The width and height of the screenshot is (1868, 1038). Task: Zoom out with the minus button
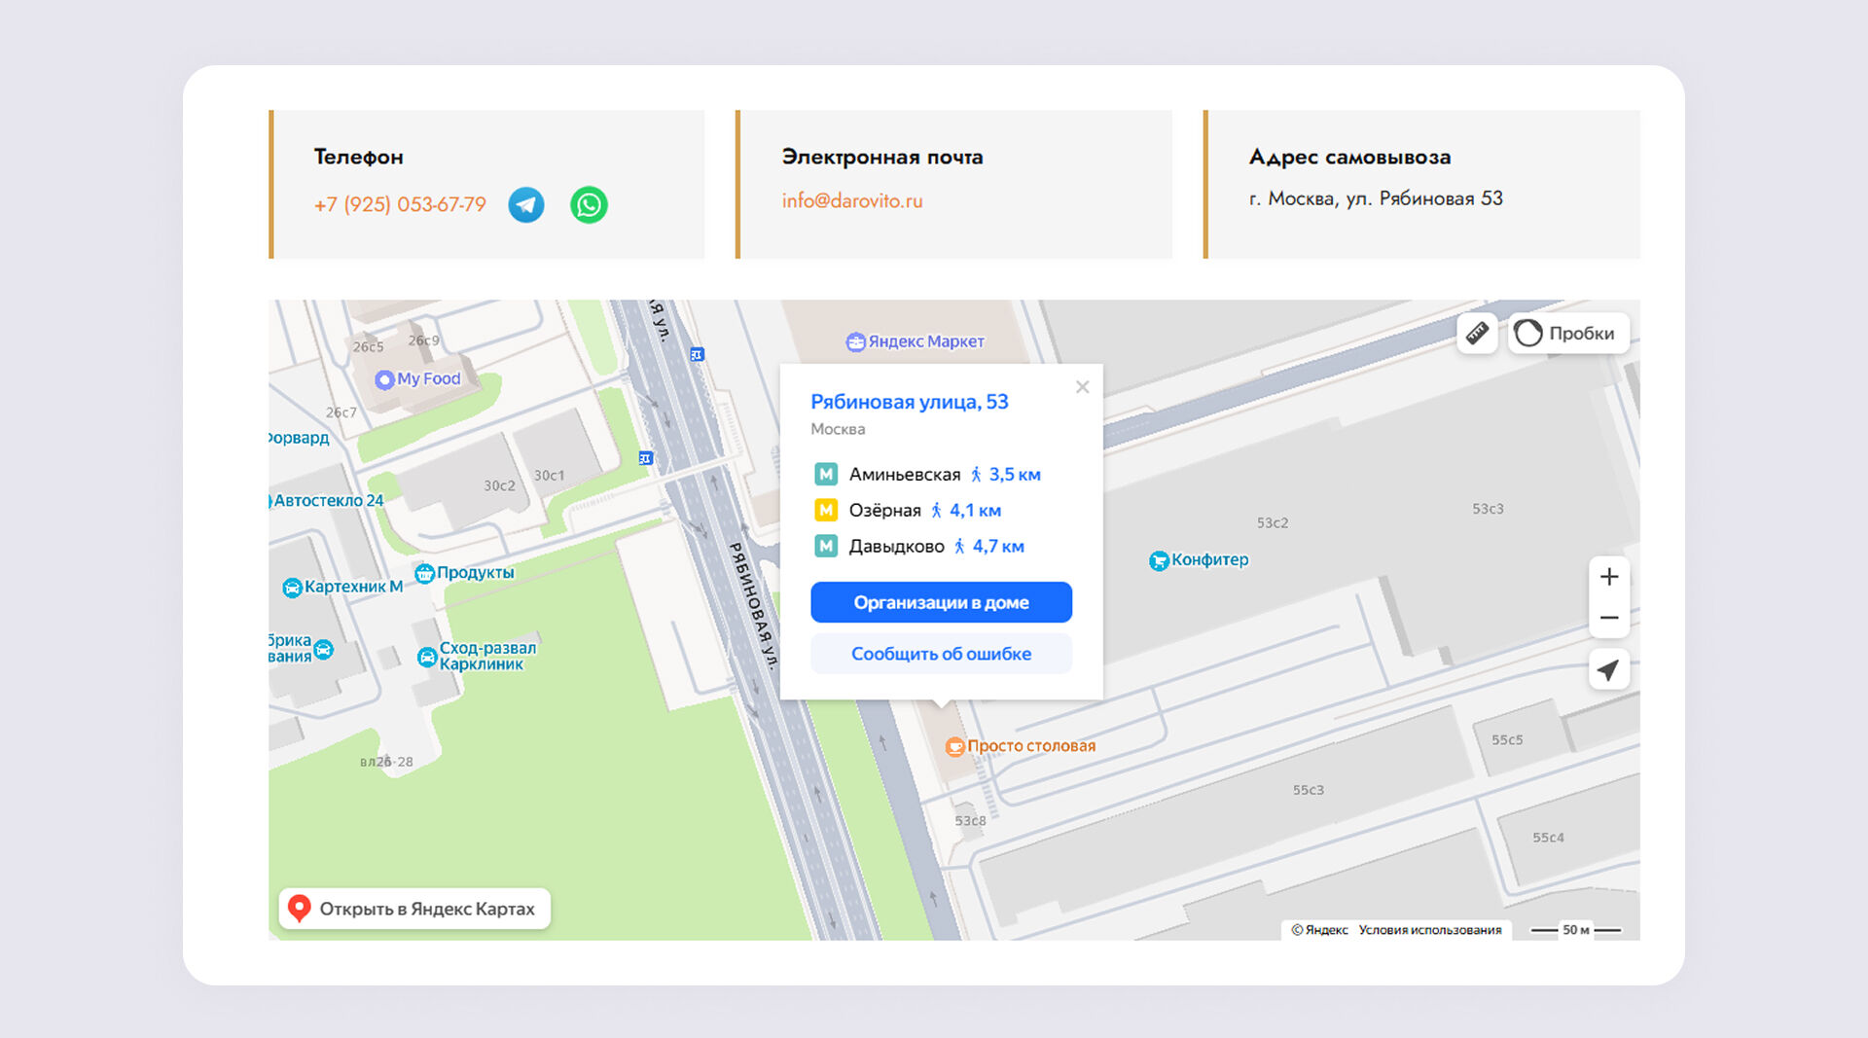tap(1609, 619)
